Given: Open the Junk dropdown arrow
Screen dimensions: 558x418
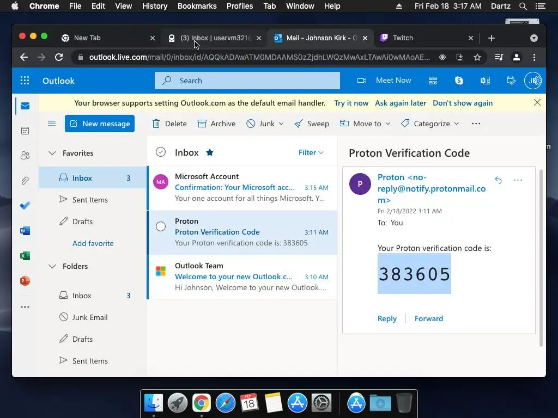Looking at the screenshot, I should [x=281, y=124].
